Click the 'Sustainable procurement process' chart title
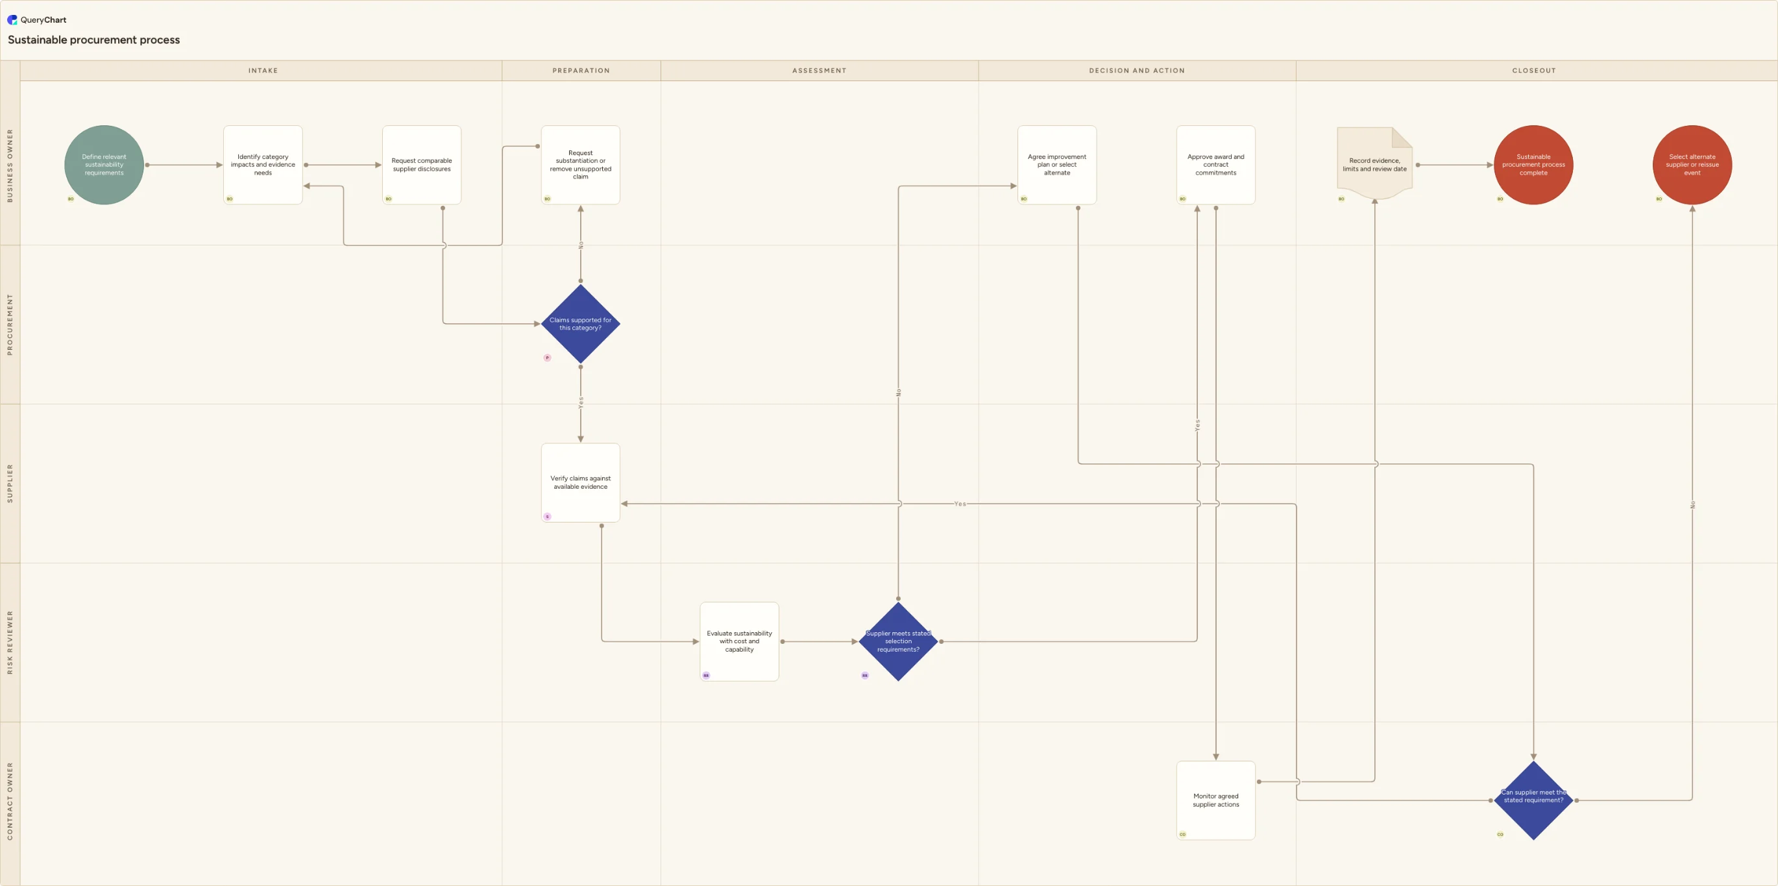1778x886 pixels. pyautogui.click(x=94, y=40)
